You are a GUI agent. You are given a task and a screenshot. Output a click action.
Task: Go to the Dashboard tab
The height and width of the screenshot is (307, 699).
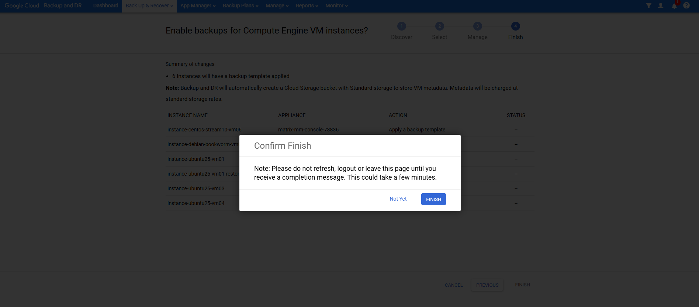pyautogui.click(x=105, y=6)
